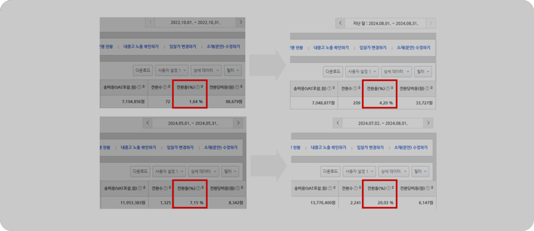The height and width of the screenshot is (231, 534).
Task: Click help icon beside 총비용 in 2024.07.02 panel
Action: click(x=329, y=188)
